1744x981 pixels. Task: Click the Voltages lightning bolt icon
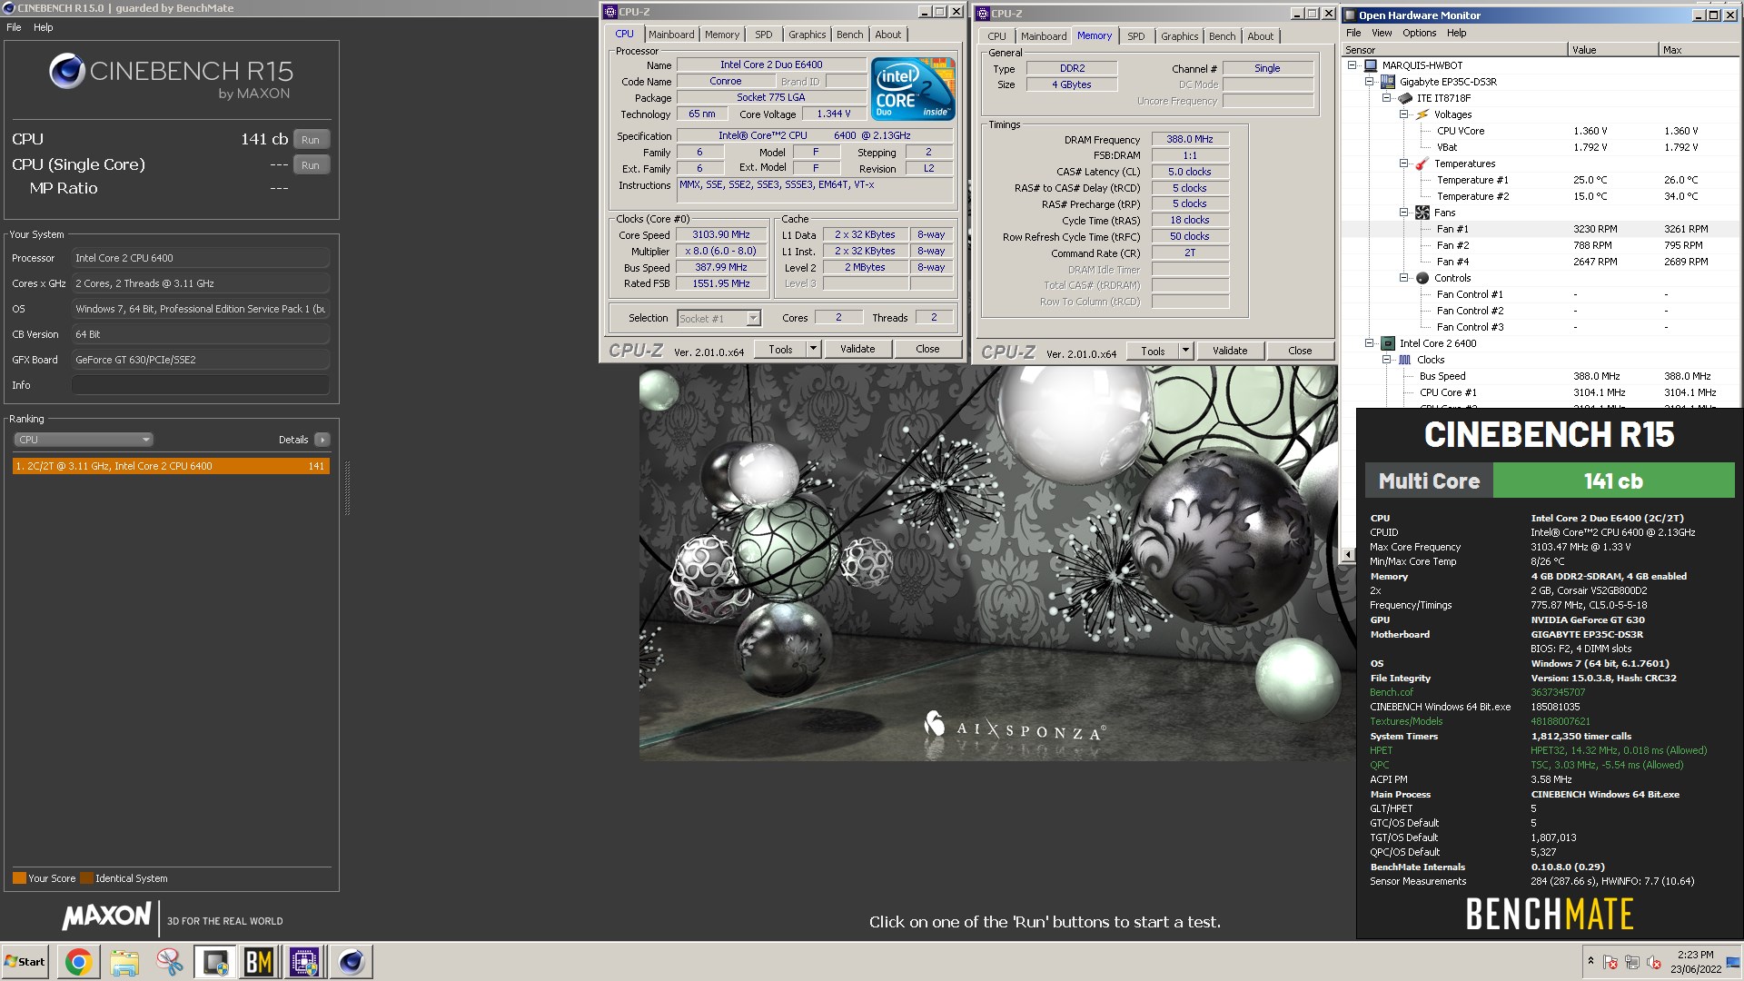tap(1422, 114)
